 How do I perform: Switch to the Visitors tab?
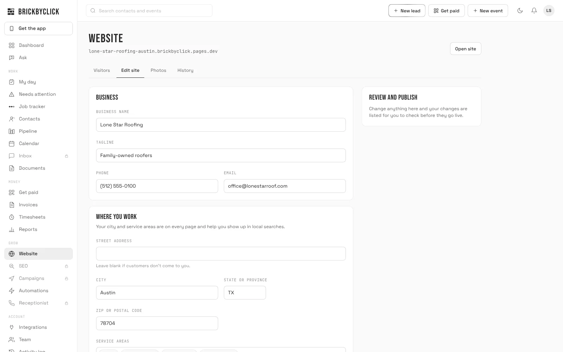point(102,70)
